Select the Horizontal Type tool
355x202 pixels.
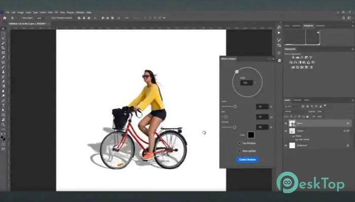[3, 105]
